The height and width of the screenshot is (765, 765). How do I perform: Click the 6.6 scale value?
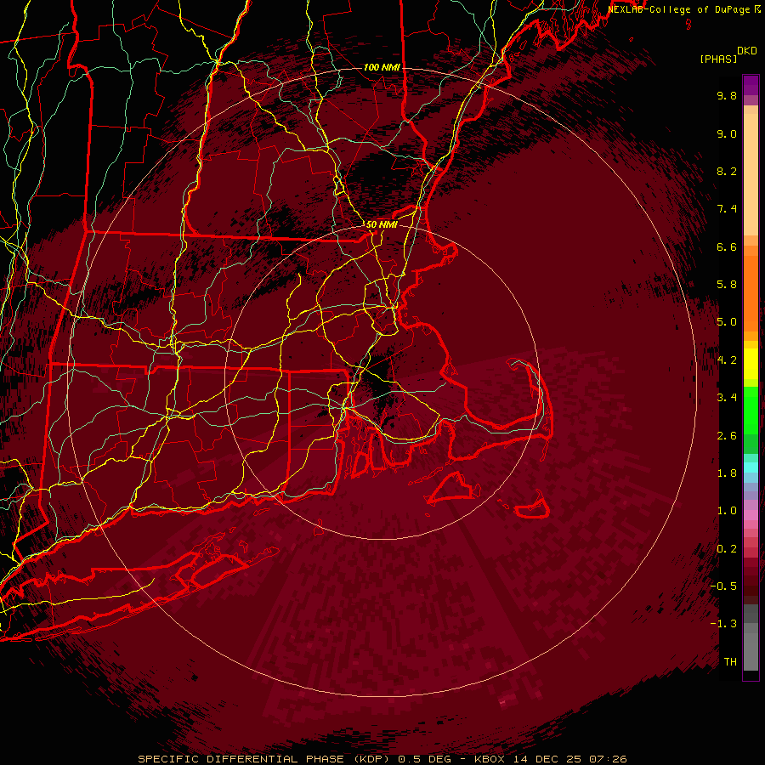[727, 246]
